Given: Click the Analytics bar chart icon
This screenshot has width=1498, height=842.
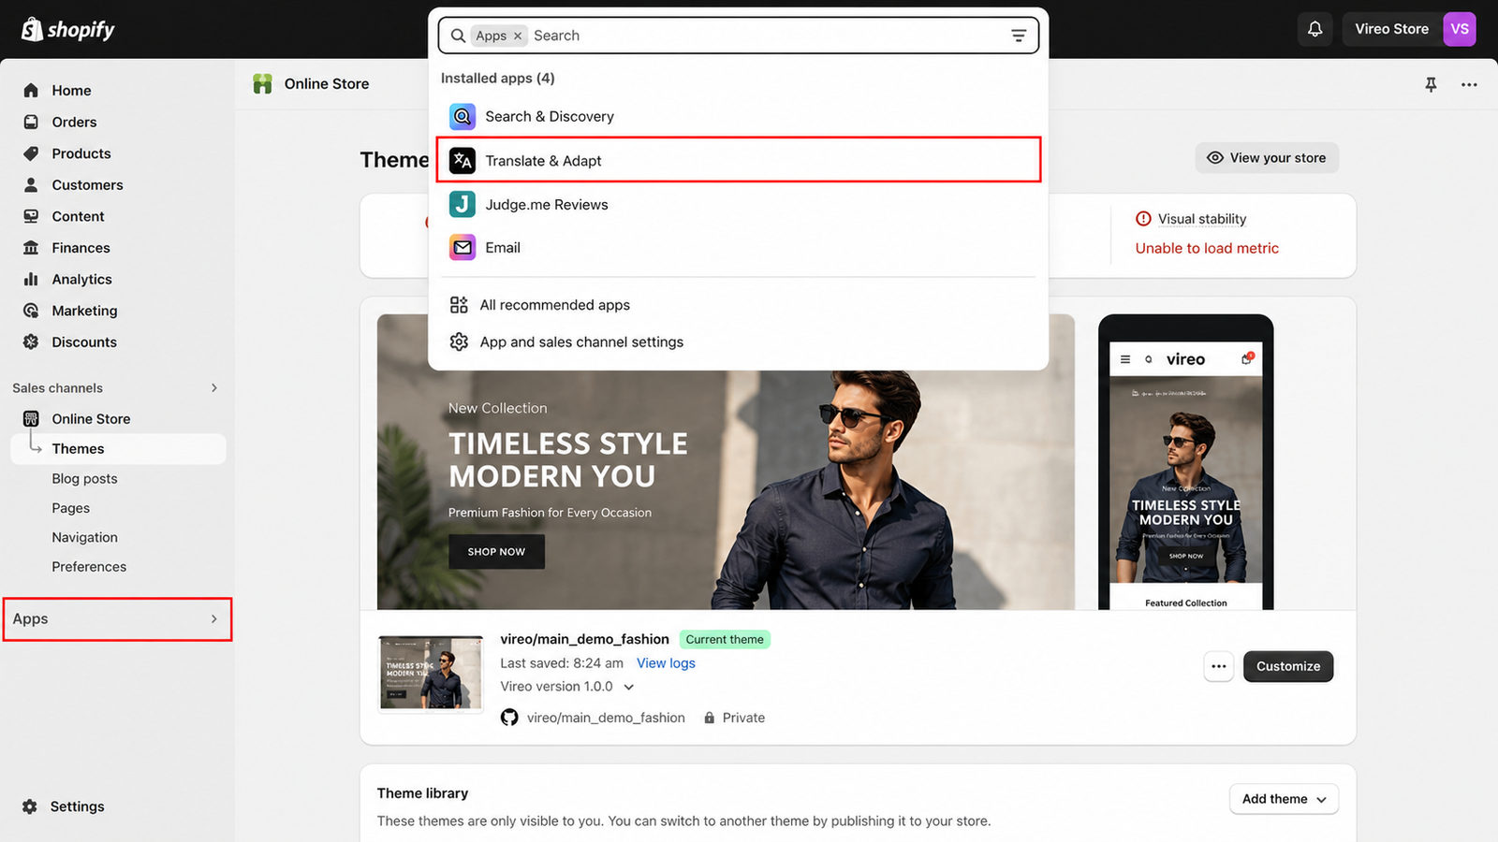Looking at the screenshot, I should (31, 279).
